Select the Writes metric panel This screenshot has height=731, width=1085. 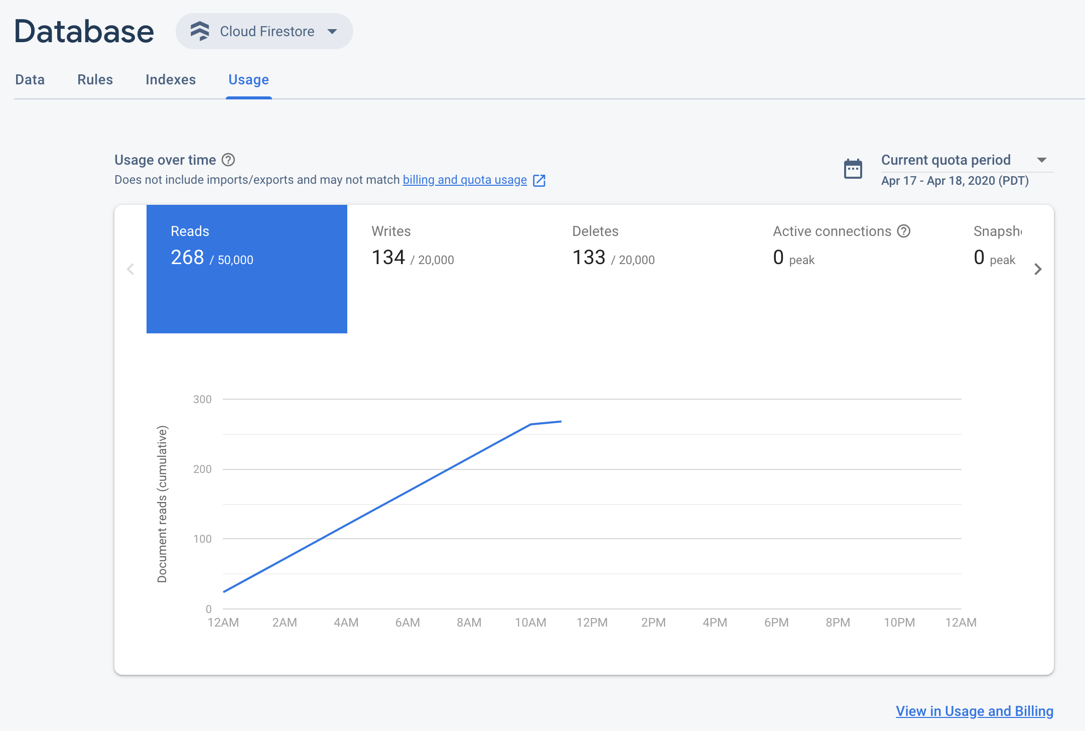(x=448, y=269)
